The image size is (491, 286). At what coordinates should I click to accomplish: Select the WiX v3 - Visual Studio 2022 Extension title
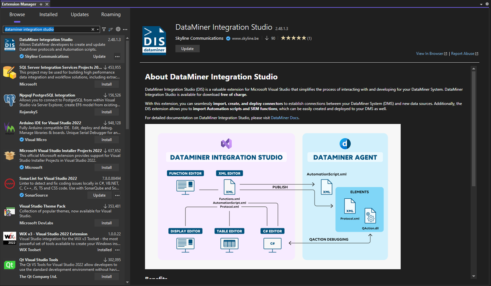coord(53,234)
